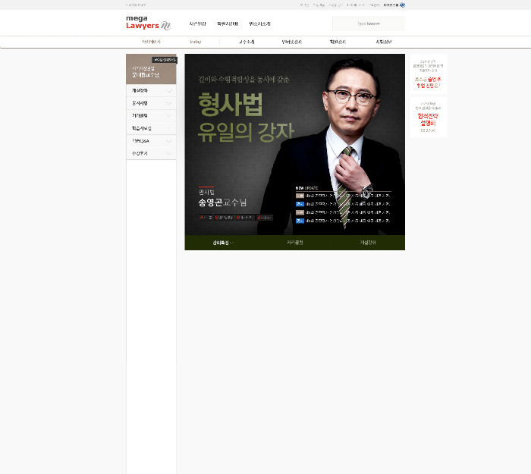Image resolution: width=531 pixels, height=474 pixels.
Task: Open the 학습자료실 sidebar menu label
Action: pyautogui.click(x=142, y=128)
